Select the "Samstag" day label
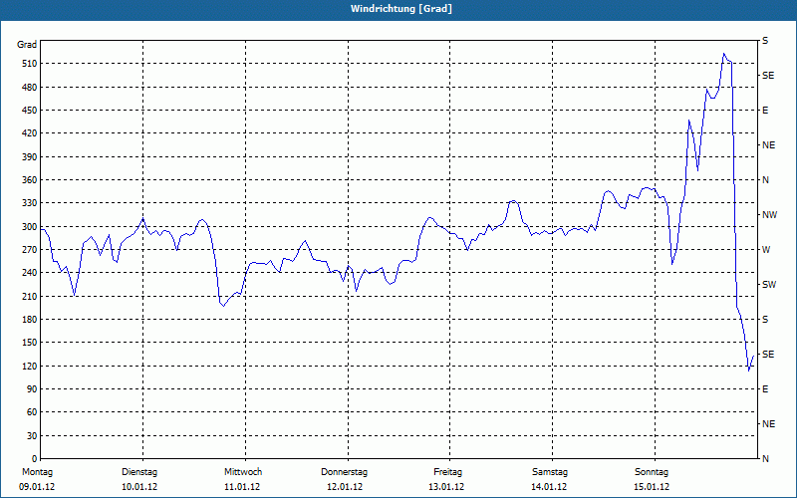The height and width of the screenshot is (498, 797). (550, 472)
